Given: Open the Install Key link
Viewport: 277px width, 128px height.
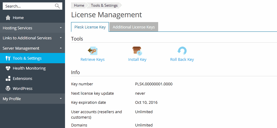Looking at the screenshot, I should pyautogui.click(x=137, y=60).
